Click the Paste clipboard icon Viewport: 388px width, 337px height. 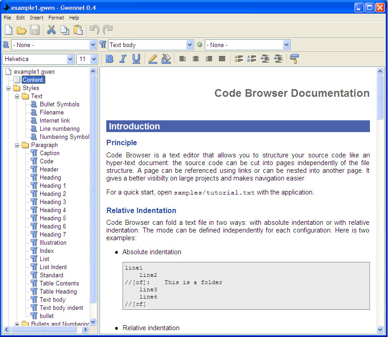coord(78,30)
